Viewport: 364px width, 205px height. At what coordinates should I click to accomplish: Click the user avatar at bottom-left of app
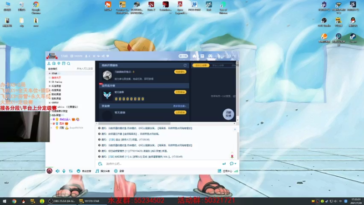tap(50, 171)
